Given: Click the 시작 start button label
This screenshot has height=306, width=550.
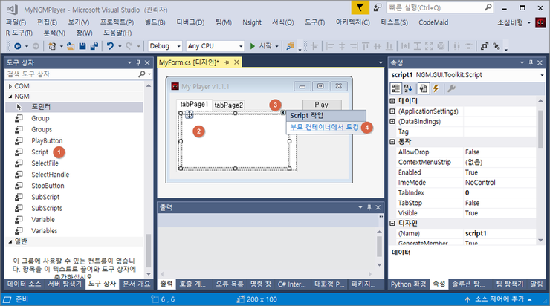Looking at the screenshot, I should click(x=265, y=46).
